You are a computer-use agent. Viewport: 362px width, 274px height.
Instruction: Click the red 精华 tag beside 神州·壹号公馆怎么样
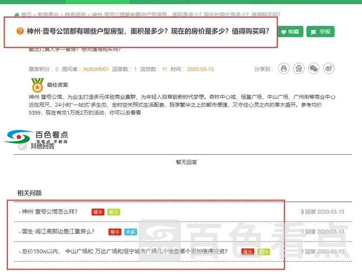click(98, 212)
